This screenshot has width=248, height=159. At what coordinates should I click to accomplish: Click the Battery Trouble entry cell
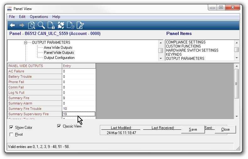[79, 77]
